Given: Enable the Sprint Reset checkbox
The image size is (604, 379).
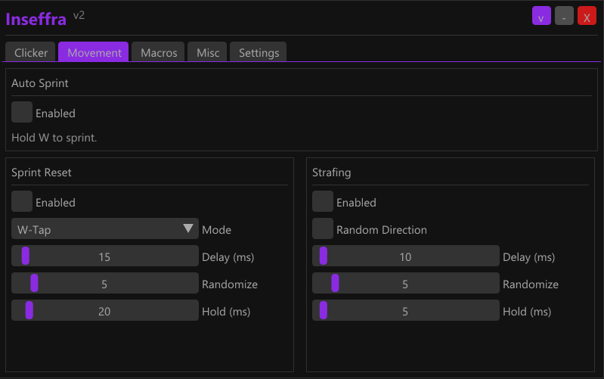Looking at the screenshot, I should coord(22,201).
